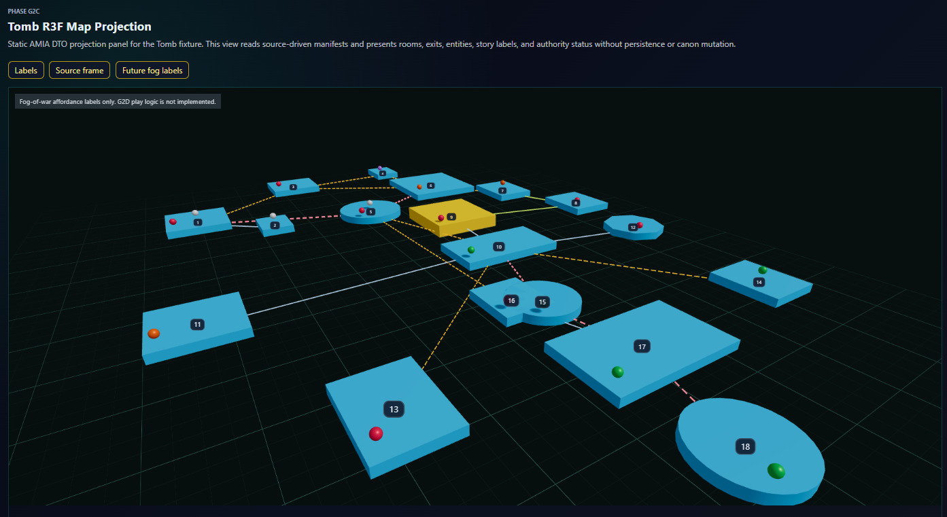Viewport: 947px width, 517px height.
Task: Select room 7 number label
Action: 502,191
